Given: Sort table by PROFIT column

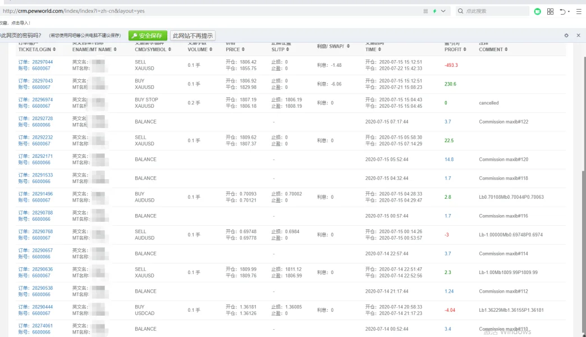Looking at the screenshot, I should point(455,49).
